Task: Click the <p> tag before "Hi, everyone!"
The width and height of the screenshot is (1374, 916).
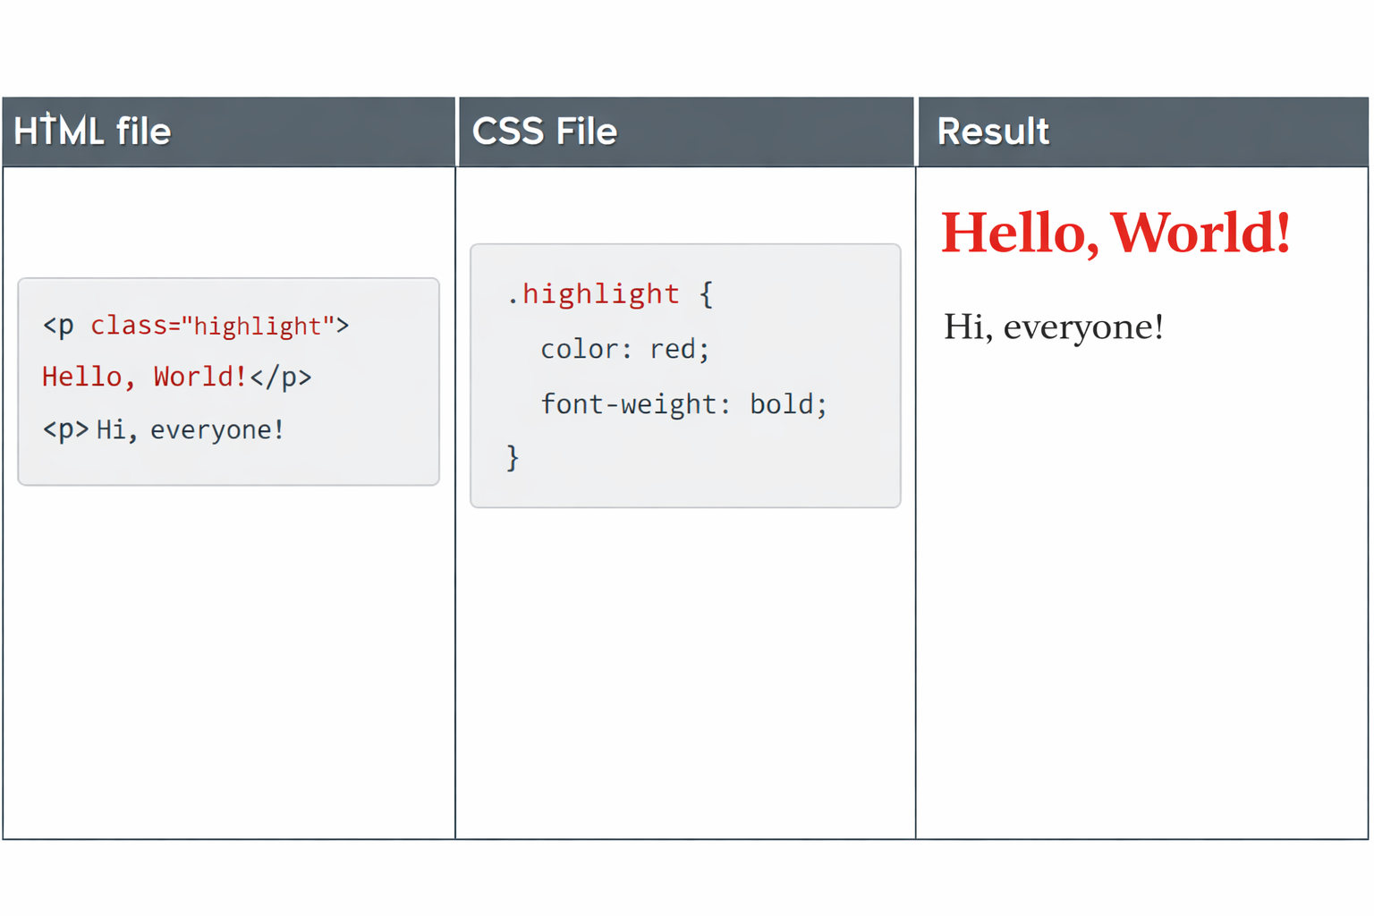Action: tap(65, 430)
